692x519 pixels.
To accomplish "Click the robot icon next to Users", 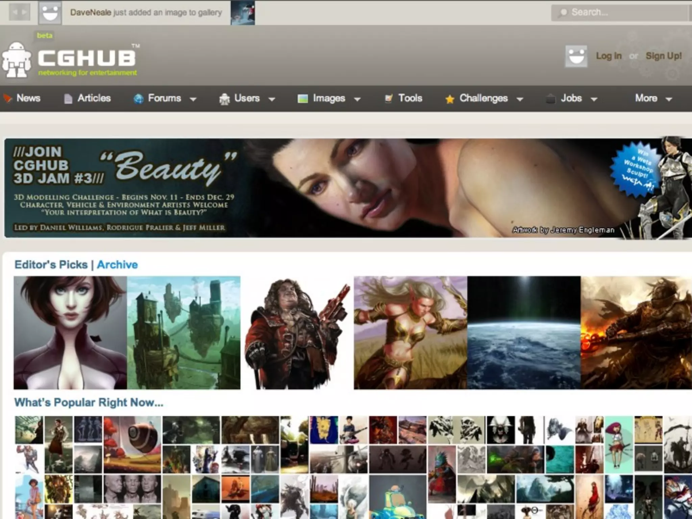I will point(224,99).
